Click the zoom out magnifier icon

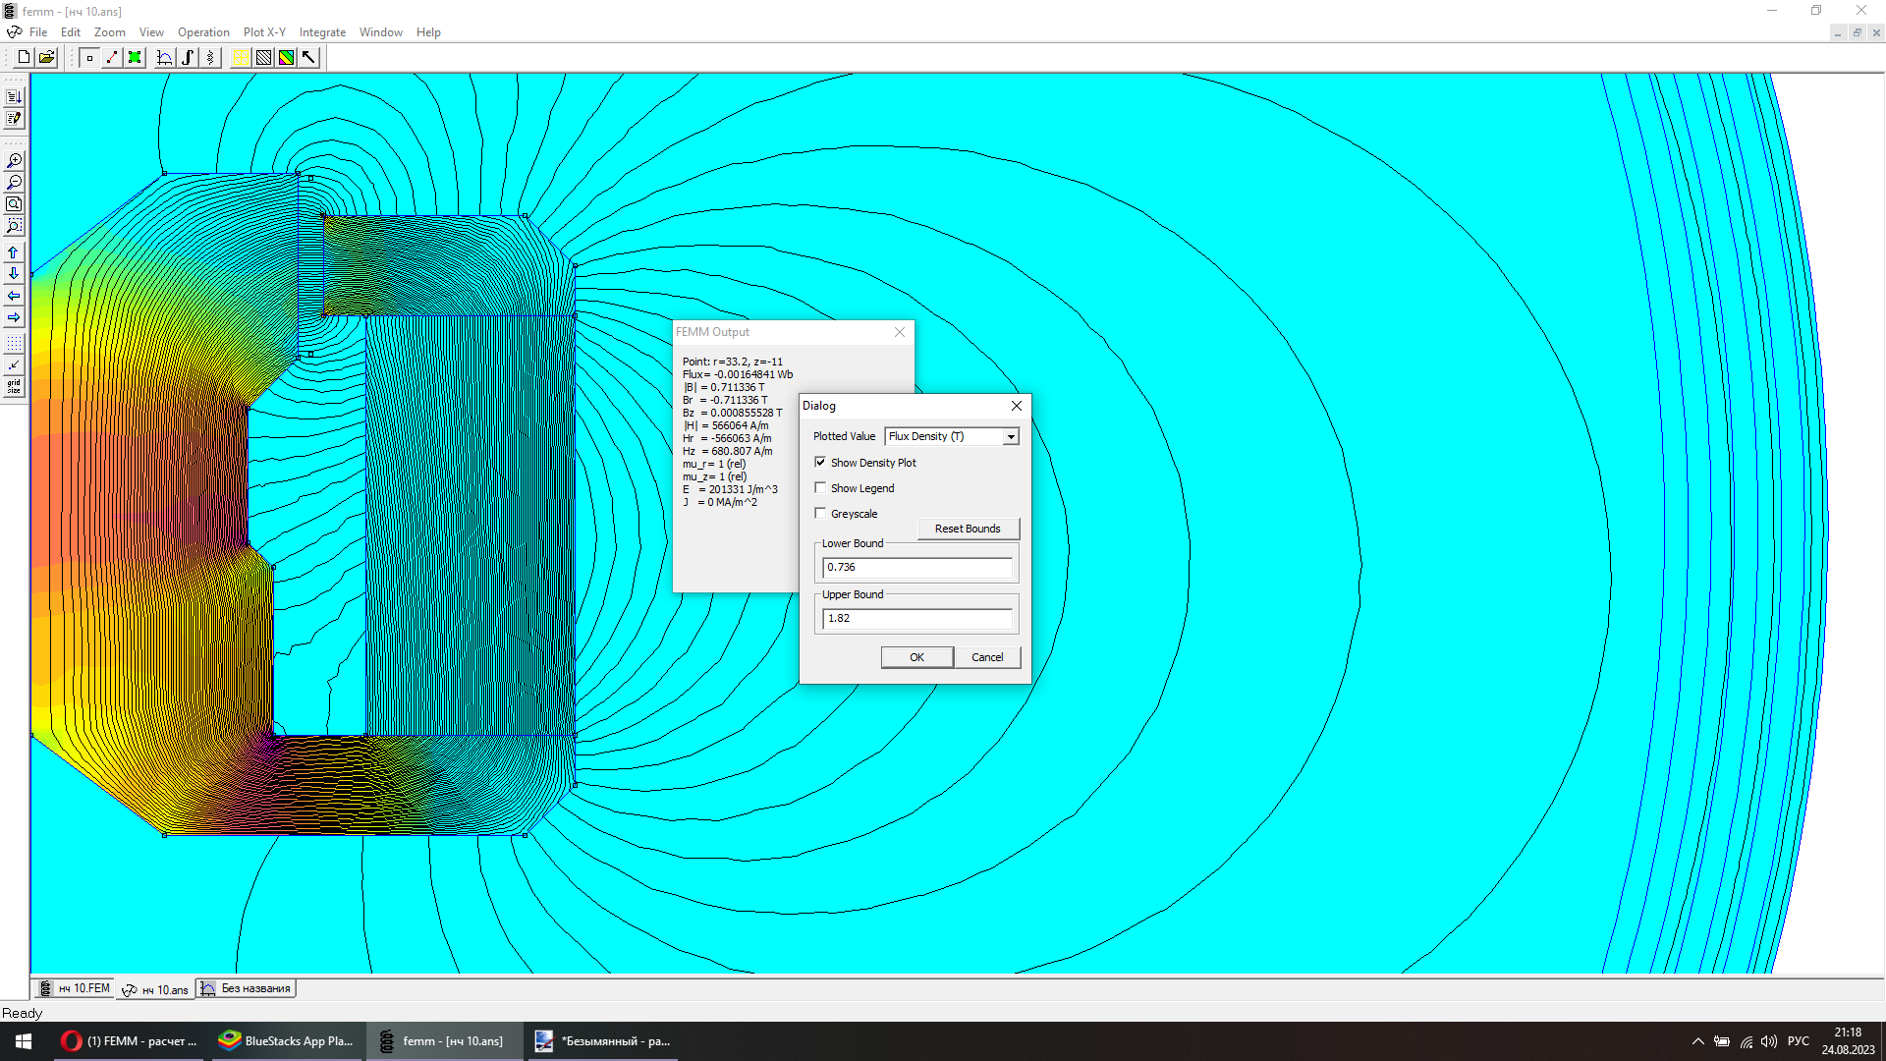tap(14, 183)
